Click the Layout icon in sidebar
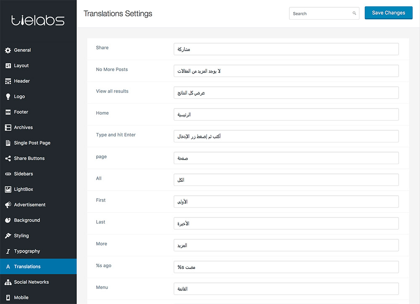Screen dimensions: 420x304 (x=8, y=66)
